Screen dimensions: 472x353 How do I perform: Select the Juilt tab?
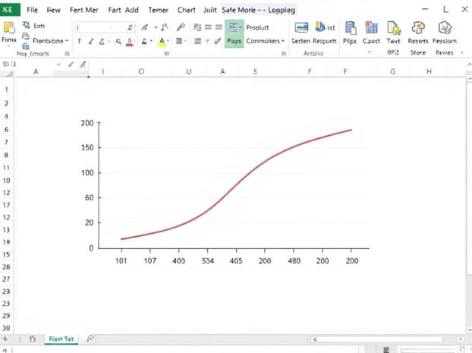[x=209, y=10]
